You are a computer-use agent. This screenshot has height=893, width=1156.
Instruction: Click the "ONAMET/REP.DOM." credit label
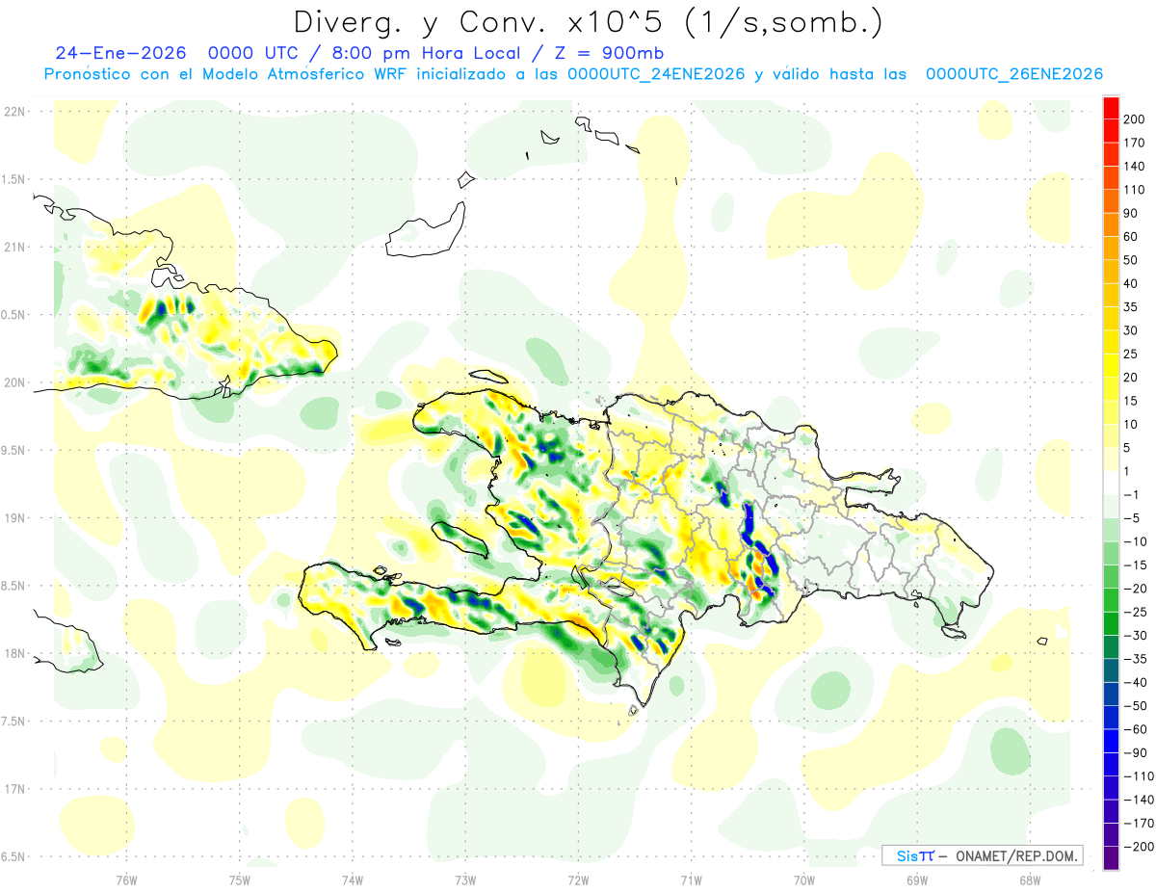1014,855
